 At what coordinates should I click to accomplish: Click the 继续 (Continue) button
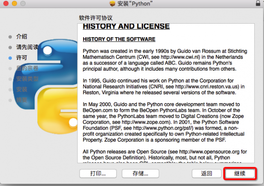click(240, 173)
